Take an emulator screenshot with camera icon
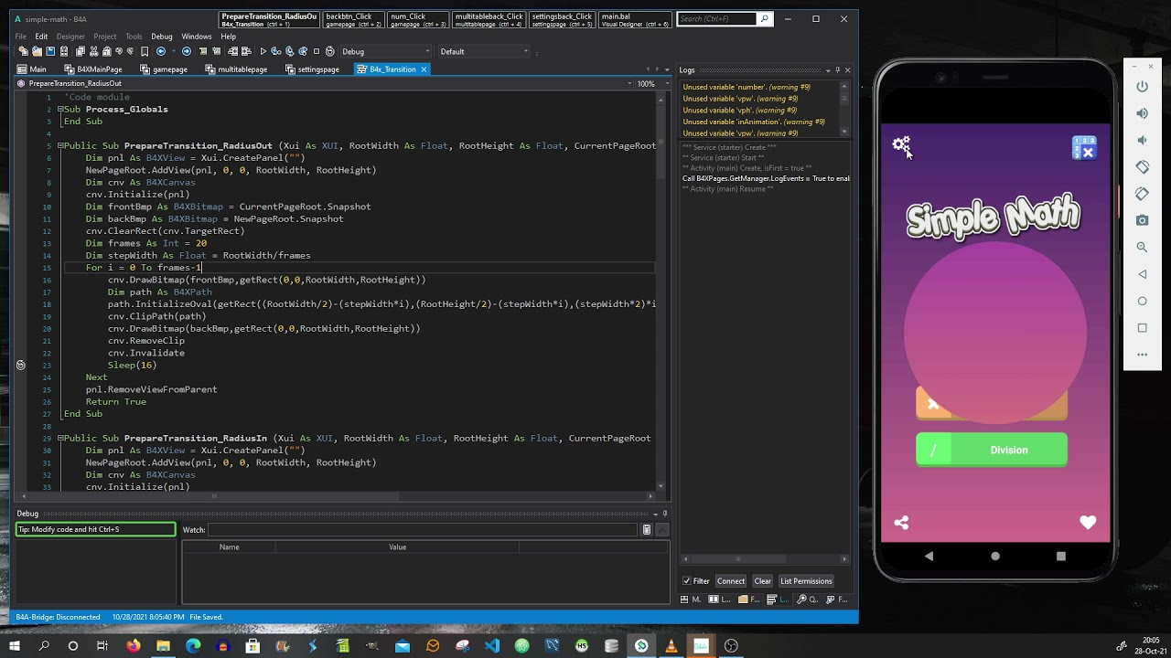Viewport: 1171px width, 658px height. pyautogui.click(x=1142, y=220)
